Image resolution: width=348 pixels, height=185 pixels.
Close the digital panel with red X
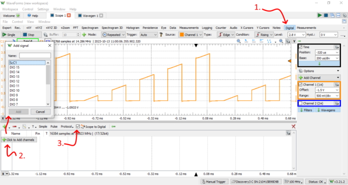293,127
